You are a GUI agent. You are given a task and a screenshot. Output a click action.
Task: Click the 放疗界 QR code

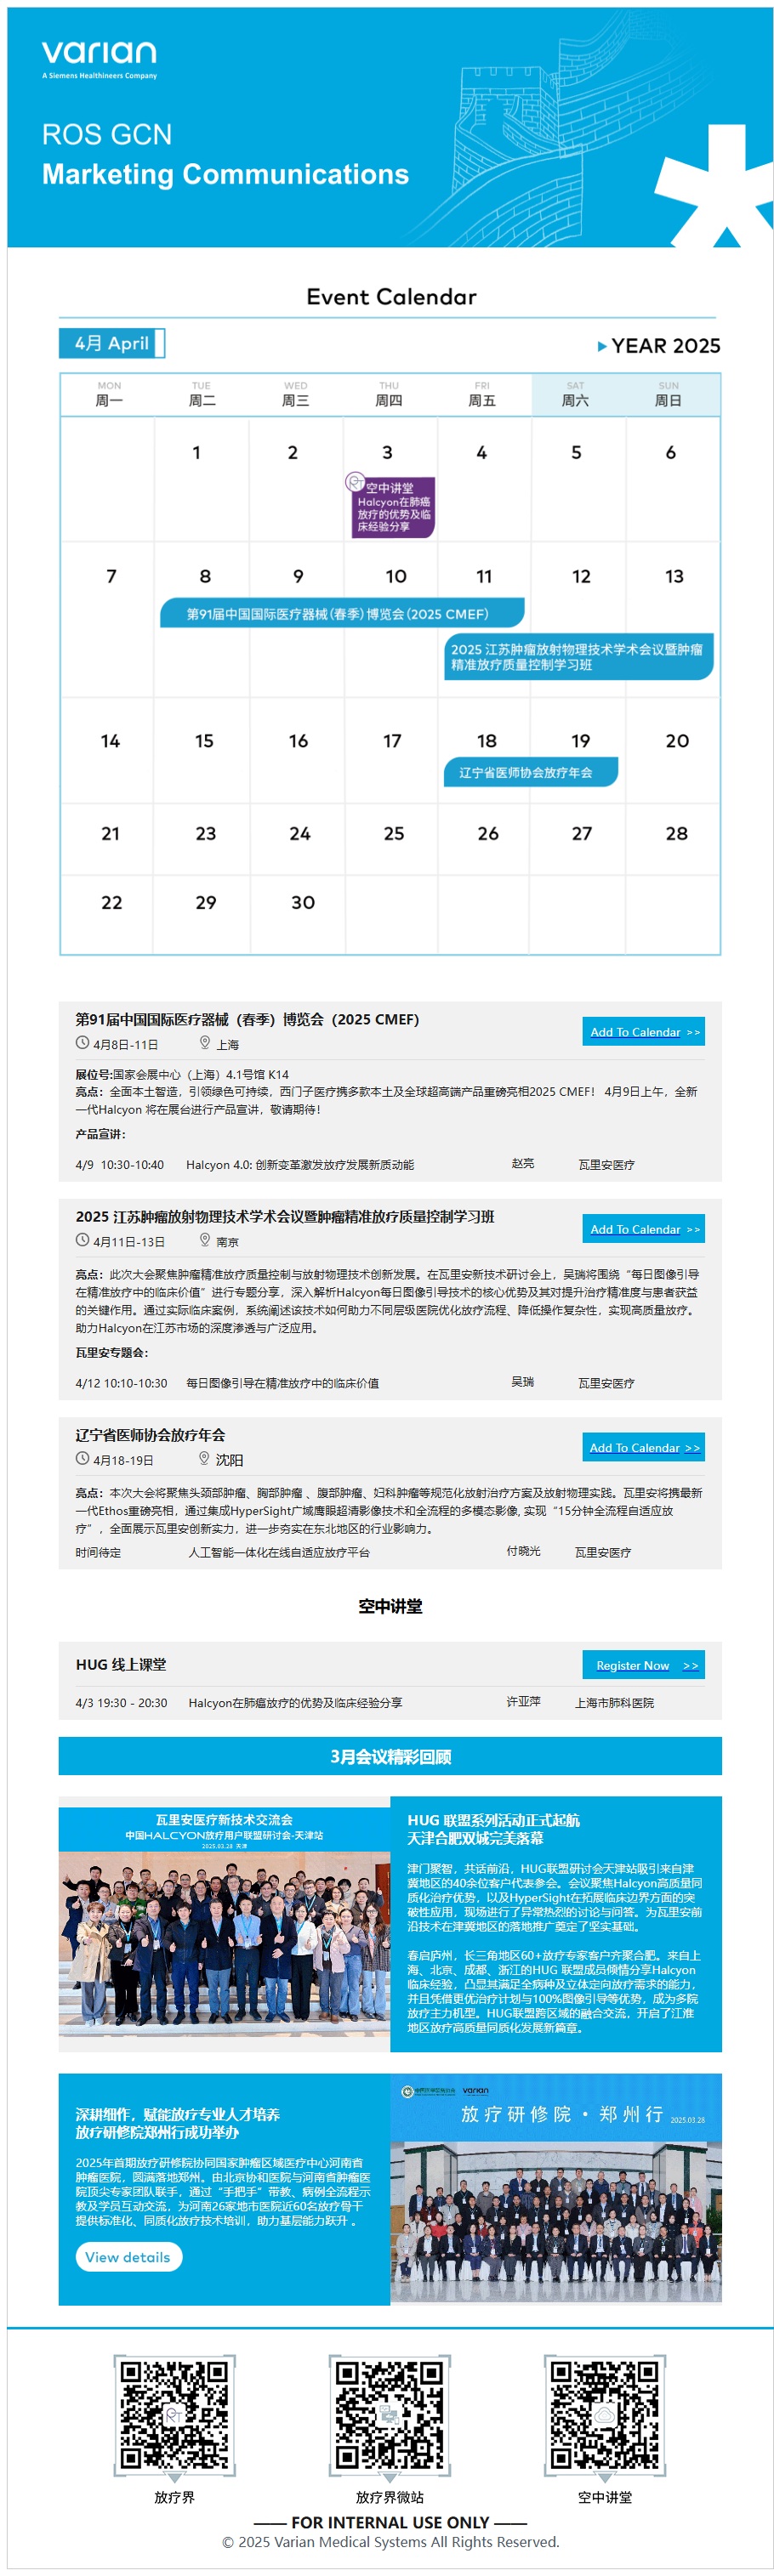[x=174, y=2415]
